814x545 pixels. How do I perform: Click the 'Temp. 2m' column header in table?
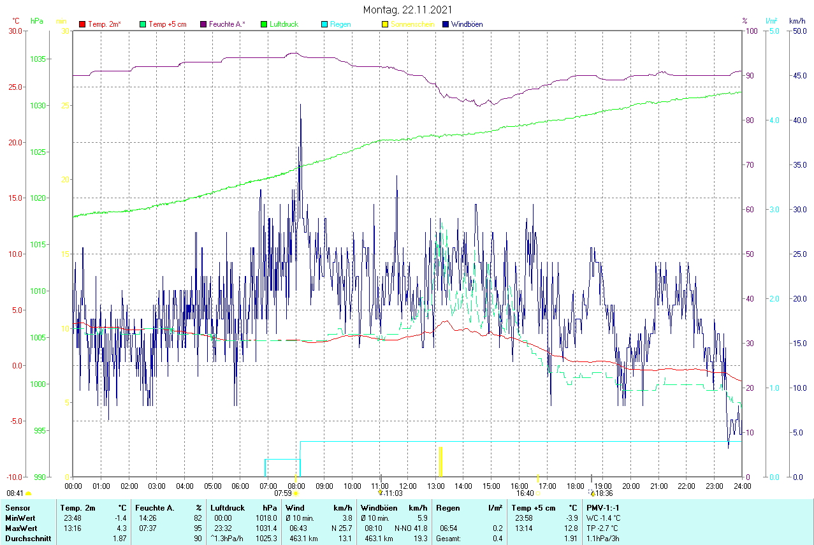click(78, 508)
